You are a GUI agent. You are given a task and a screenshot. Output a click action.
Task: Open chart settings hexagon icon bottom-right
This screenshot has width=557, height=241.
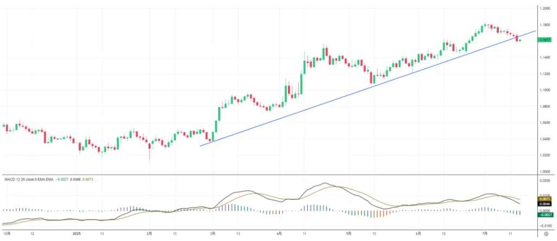[x=546, y=234]
